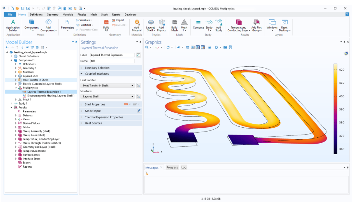Toggle the Model Builder pin icon

(76, 42)
